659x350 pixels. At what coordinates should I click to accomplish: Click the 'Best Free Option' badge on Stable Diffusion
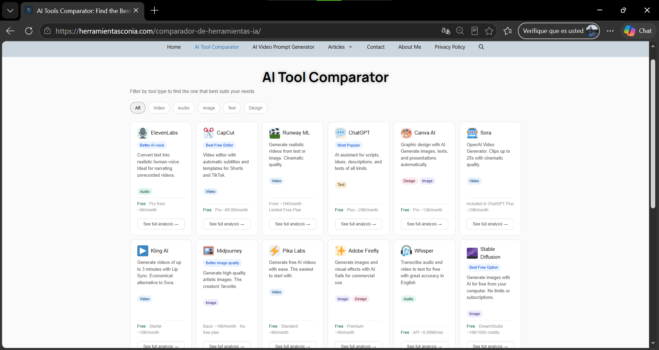click(x=484, y=267)
